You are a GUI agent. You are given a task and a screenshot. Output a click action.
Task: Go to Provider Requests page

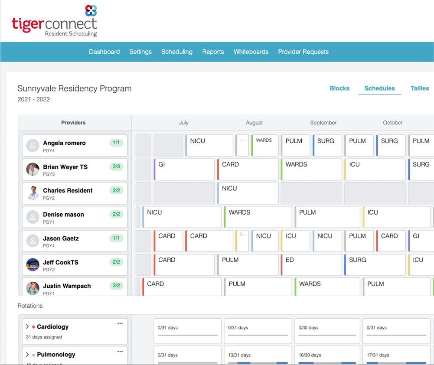click(x=303, y=52)
